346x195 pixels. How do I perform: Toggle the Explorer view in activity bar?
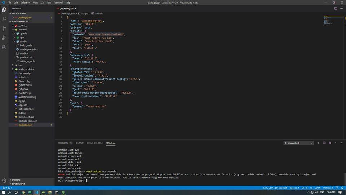tap(4, 9)
